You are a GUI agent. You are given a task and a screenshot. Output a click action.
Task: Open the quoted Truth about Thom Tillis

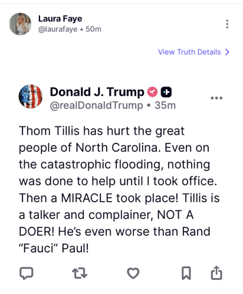[119, 189]
